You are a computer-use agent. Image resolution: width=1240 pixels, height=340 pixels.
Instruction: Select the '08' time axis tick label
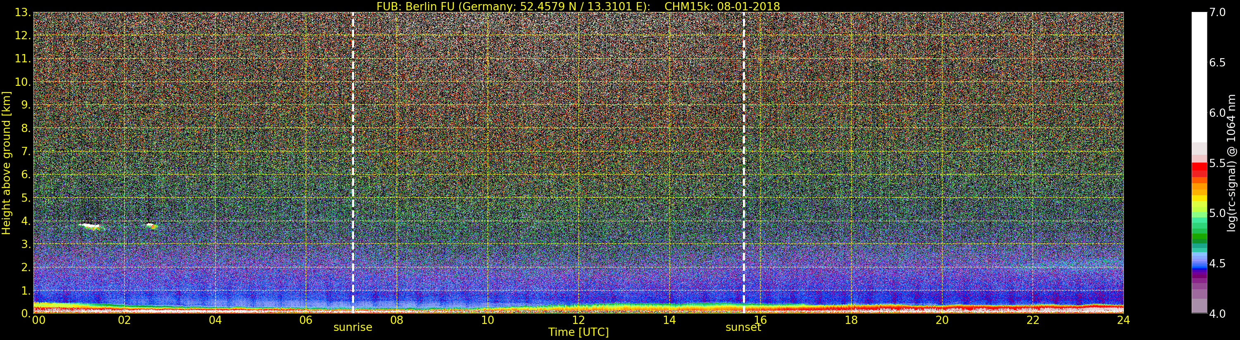(x=397, y=320)
